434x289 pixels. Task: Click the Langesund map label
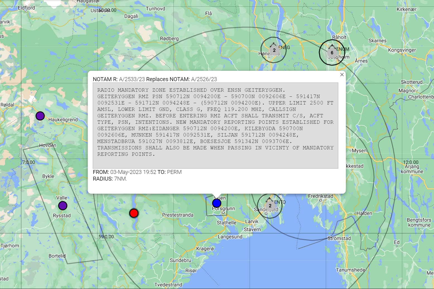point(230,237)
